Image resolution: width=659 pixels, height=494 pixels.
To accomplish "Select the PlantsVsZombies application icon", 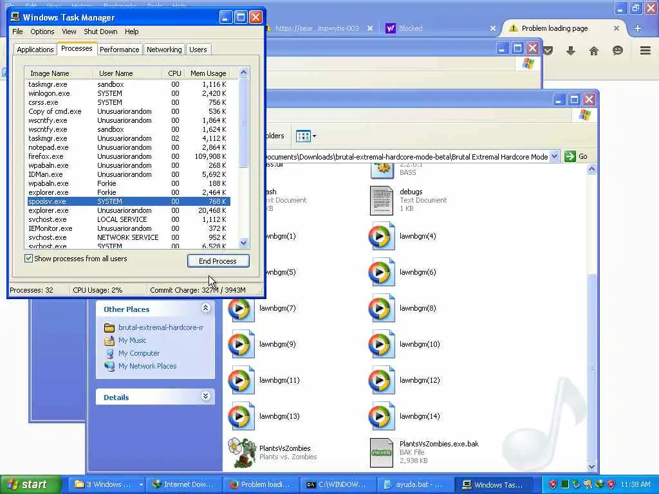I will 242,453.
